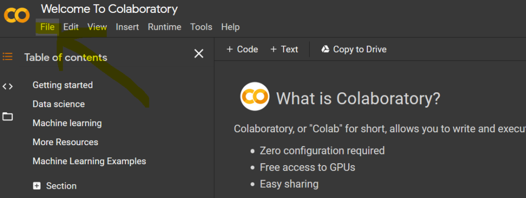Add a new Text cell
Viewport: 526px width, 198px height.
coord(284,49)
